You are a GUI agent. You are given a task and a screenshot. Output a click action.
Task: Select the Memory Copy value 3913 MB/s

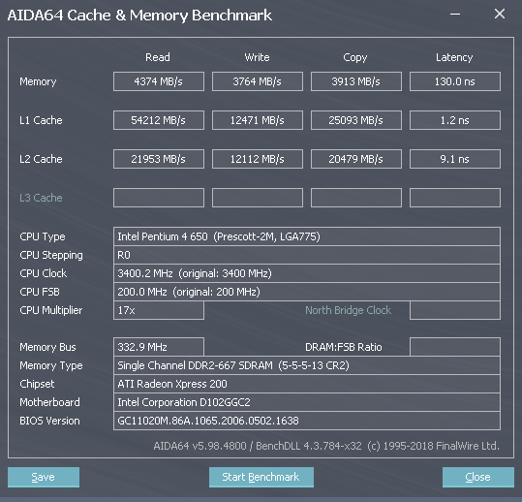tap(356, 81)
